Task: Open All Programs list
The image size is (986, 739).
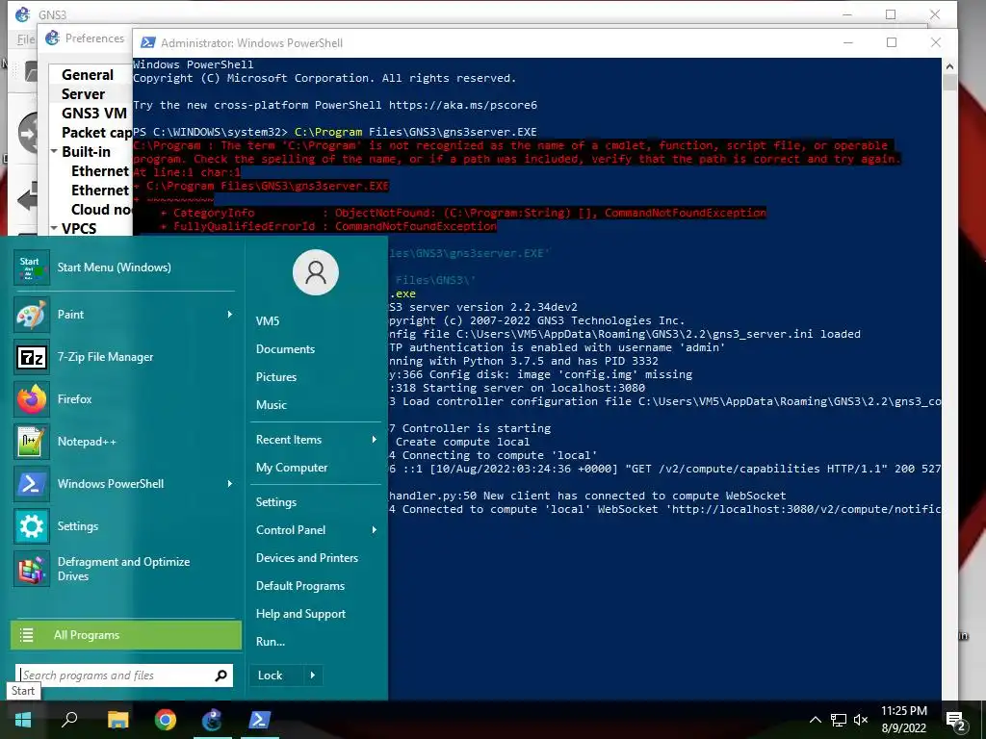Action: point(126,635)
